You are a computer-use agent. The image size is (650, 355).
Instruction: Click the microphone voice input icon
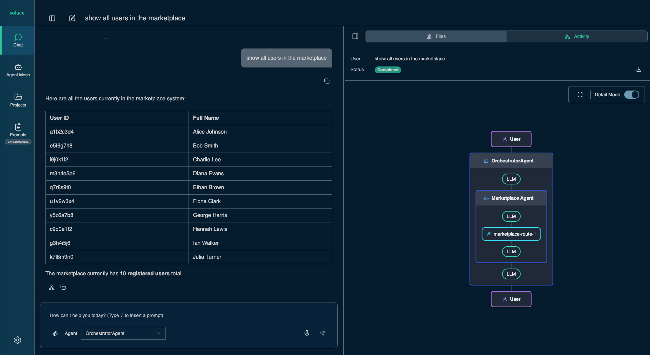(307, 333)
